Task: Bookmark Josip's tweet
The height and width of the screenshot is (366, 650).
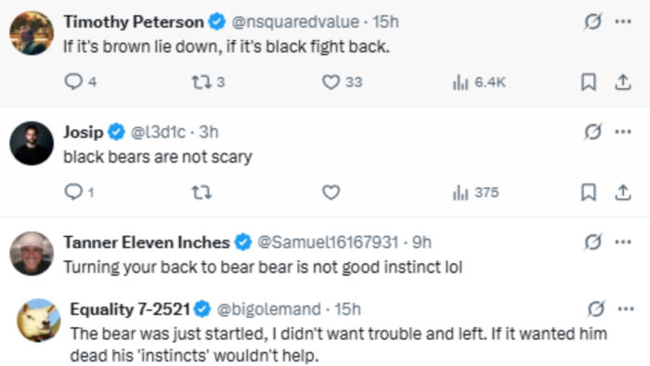Action: click(589, 192)
